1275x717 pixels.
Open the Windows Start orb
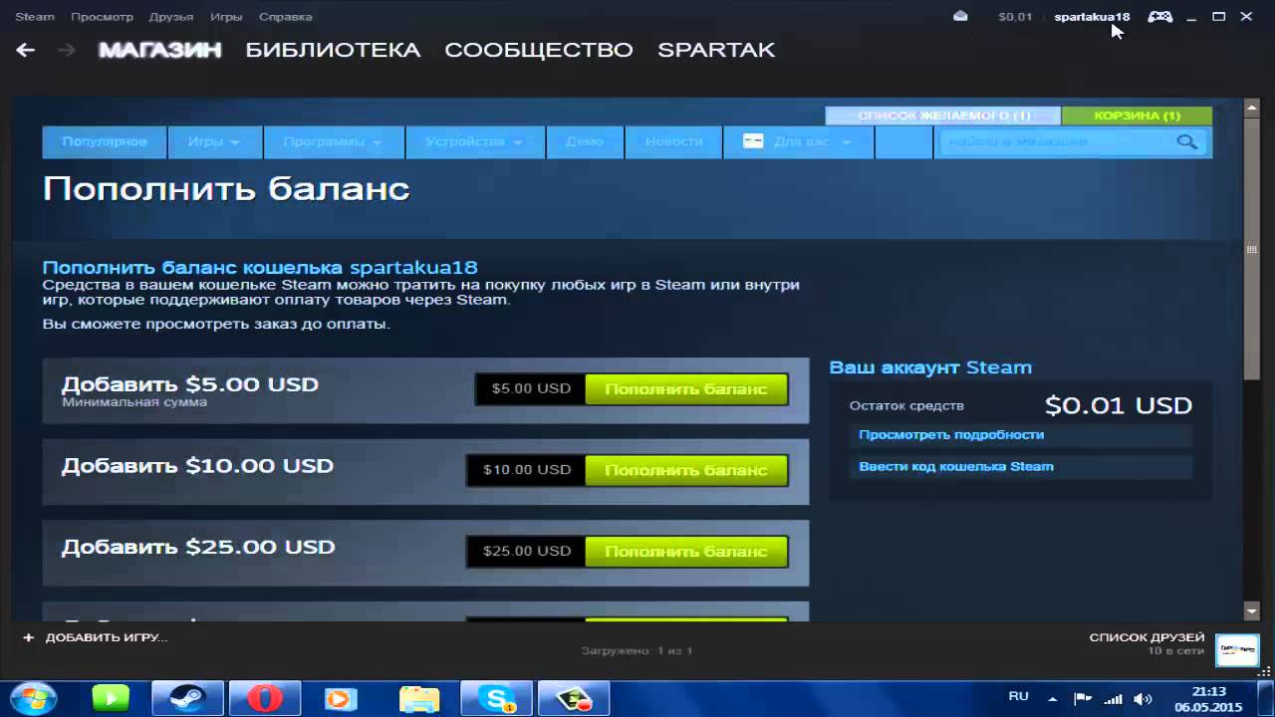coord(33,698)
